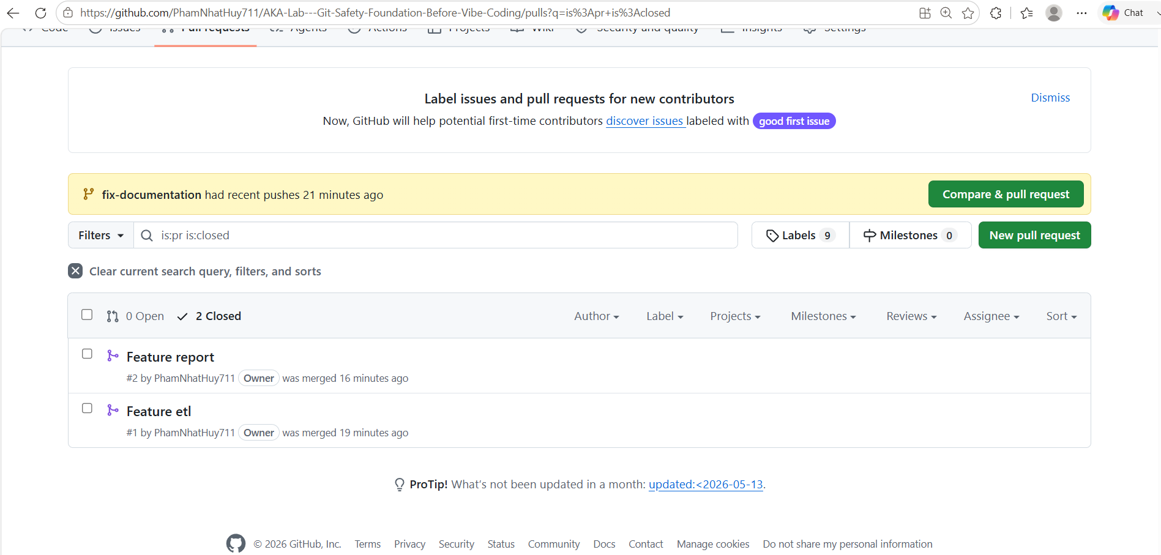1161x555 pixels.
Task: Open Milestones list button
Action: tap(910, 235)
